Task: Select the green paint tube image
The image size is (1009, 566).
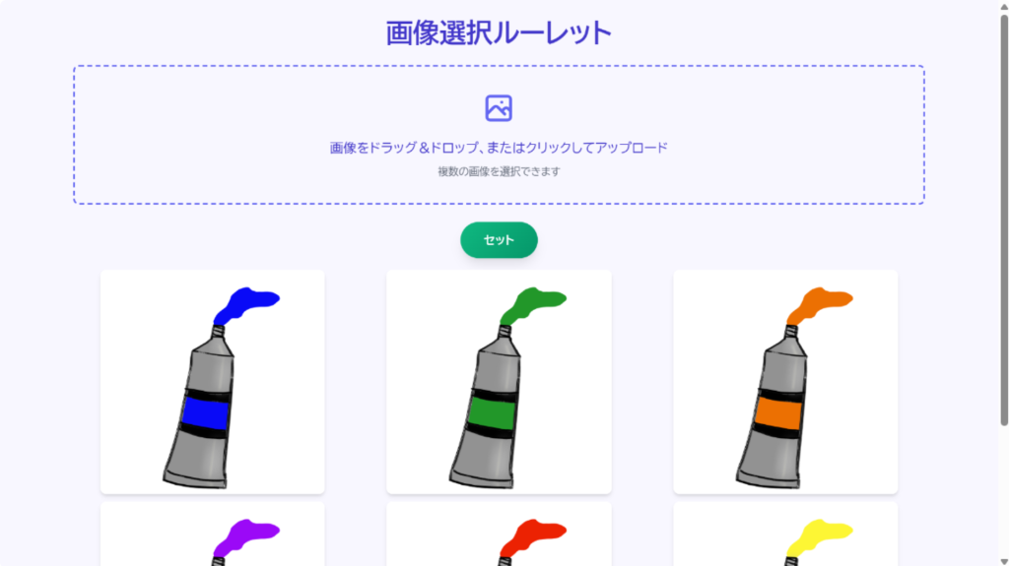Action: (499, 382)
